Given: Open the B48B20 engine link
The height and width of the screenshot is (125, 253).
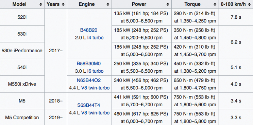Looking at the screenshot, I should [x=89, y=30].
